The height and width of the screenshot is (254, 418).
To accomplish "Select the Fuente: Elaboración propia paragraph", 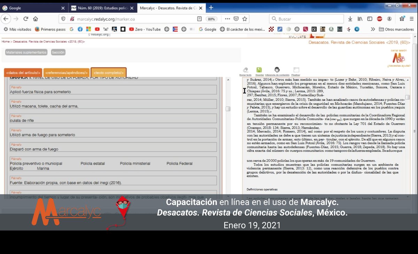I will [113, 180].
